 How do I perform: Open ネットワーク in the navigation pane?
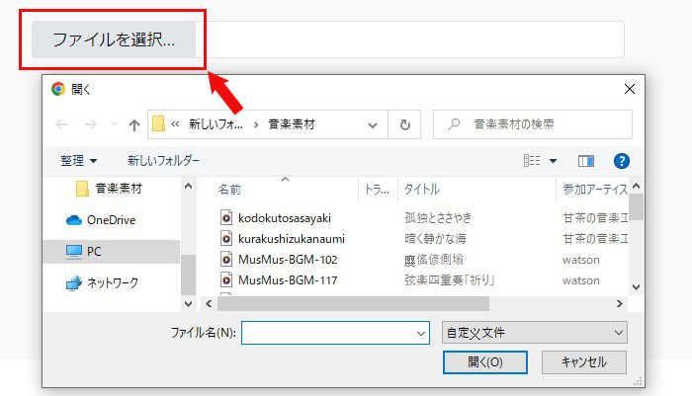click(x=111, y=282)
